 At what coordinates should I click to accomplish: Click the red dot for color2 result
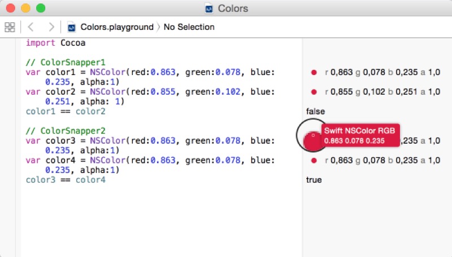tap(314, 92)
